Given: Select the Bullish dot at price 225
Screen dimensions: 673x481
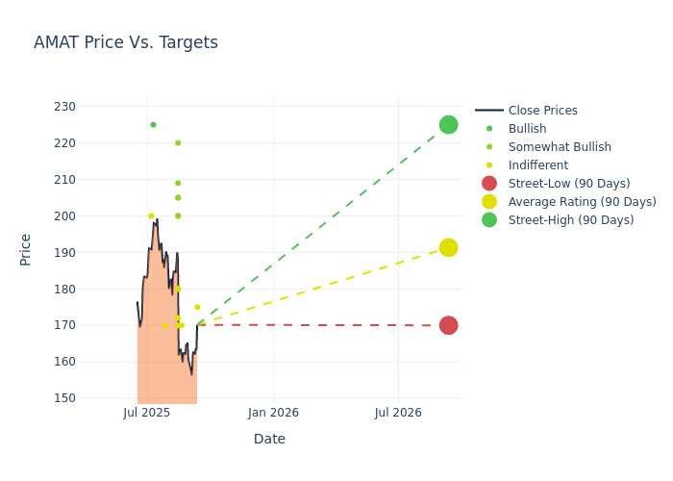Looking at the screenshot, I should (x=153, y=125).
